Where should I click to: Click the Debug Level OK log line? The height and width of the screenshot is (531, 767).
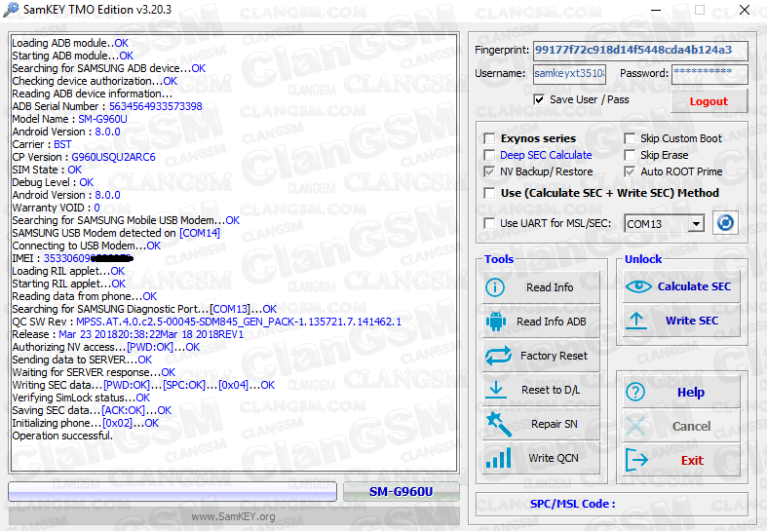coord(53,182)
